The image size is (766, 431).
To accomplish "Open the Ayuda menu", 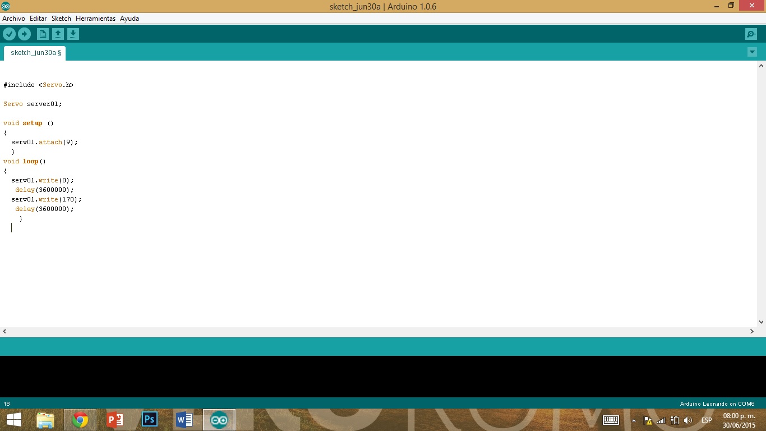I will (130, 19).
